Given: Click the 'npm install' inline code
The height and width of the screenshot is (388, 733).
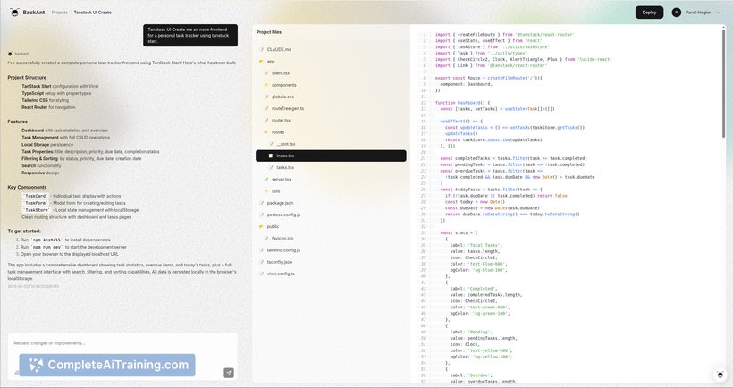Looking at the screenshot, I should 46,240.
